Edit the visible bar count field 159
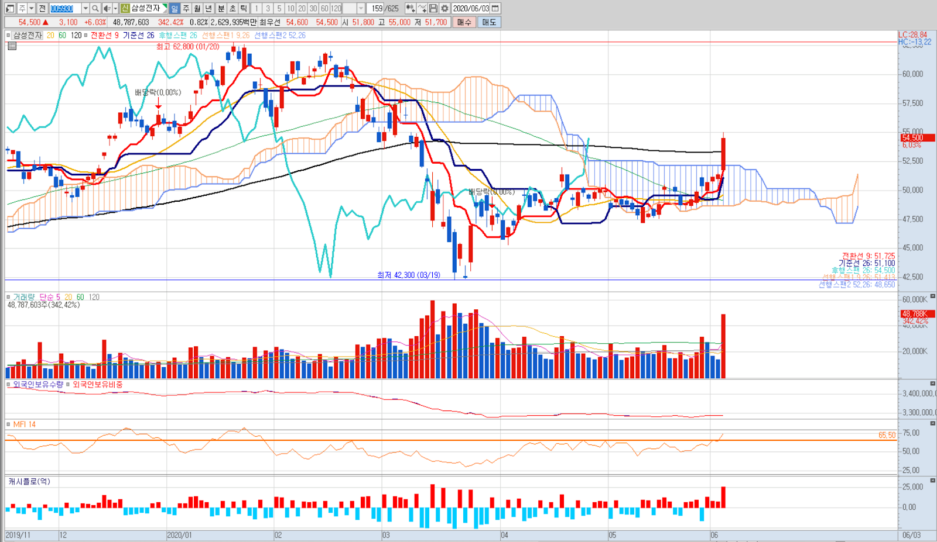Viewport: 937px width, 542px height. pos(375,8)
